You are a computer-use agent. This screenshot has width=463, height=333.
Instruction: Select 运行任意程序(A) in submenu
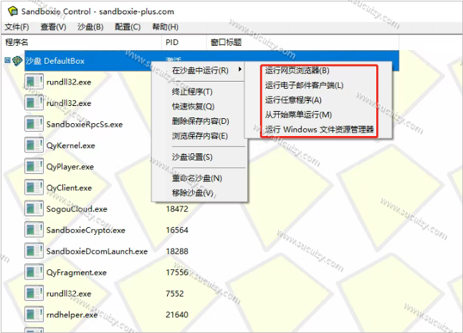click(x=293, y=100)
